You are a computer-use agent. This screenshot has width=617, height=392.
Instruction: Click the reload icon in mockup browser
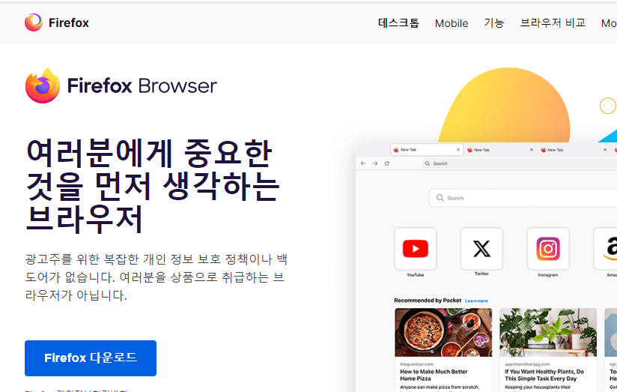tap(387, 163)
